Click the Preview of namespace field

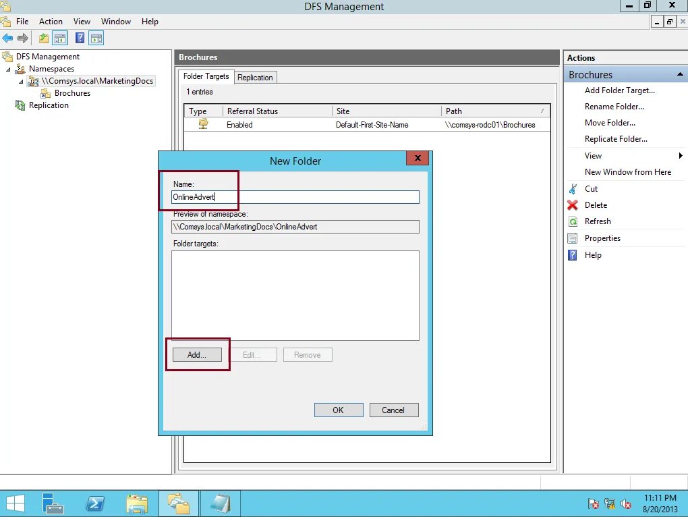(295, 227)
